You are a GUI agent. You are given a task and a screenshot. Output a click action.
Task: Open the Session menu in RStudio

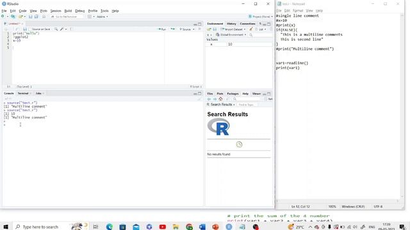(56, 11)
